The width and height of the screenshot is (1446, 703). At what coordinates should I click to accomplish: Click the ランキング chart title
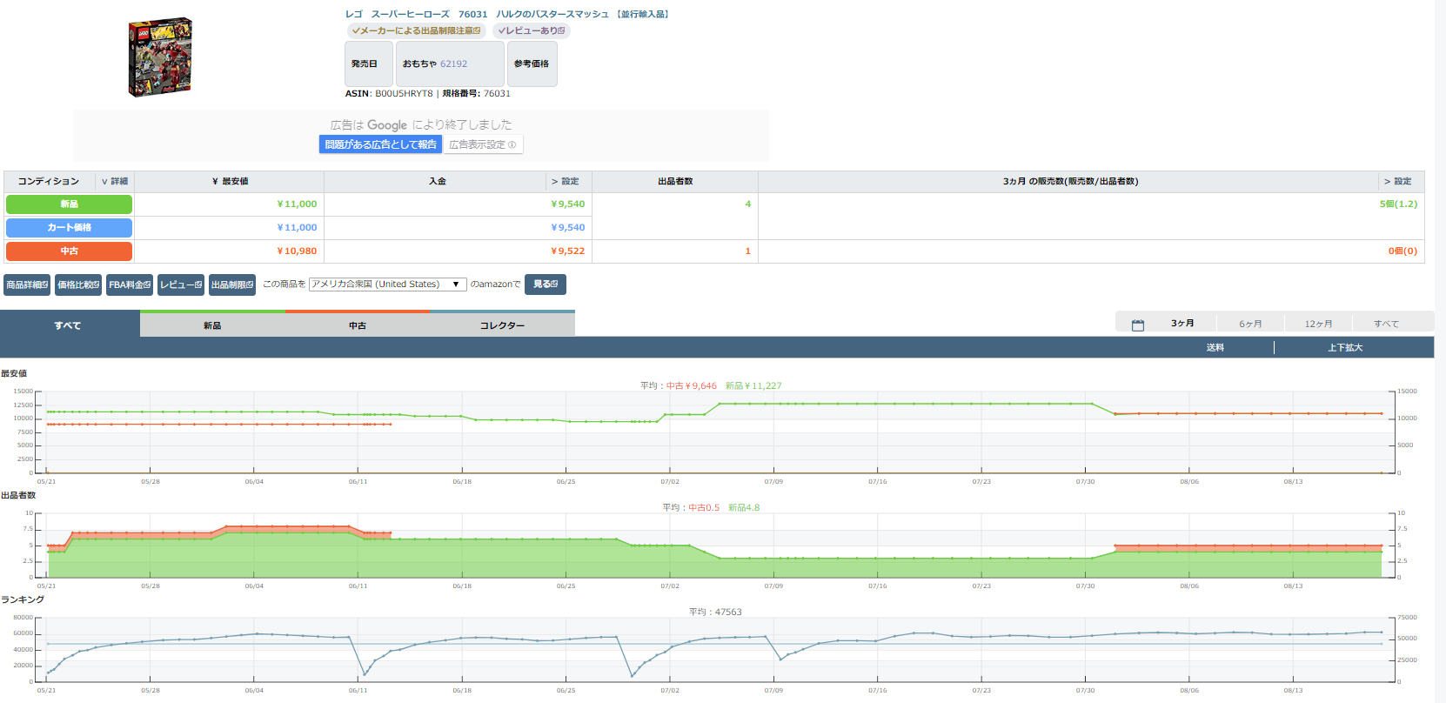tap(22, 599)
